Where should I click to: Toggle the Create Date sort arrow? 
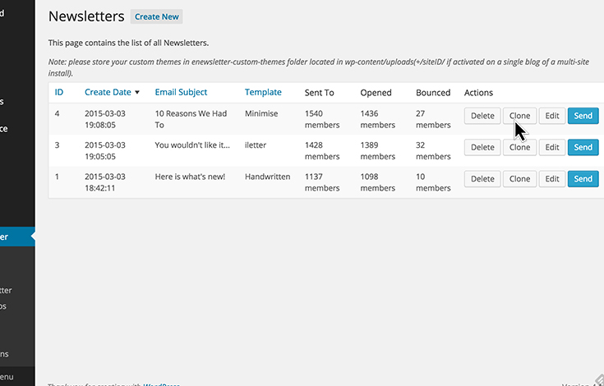click(x=137, y=93)
